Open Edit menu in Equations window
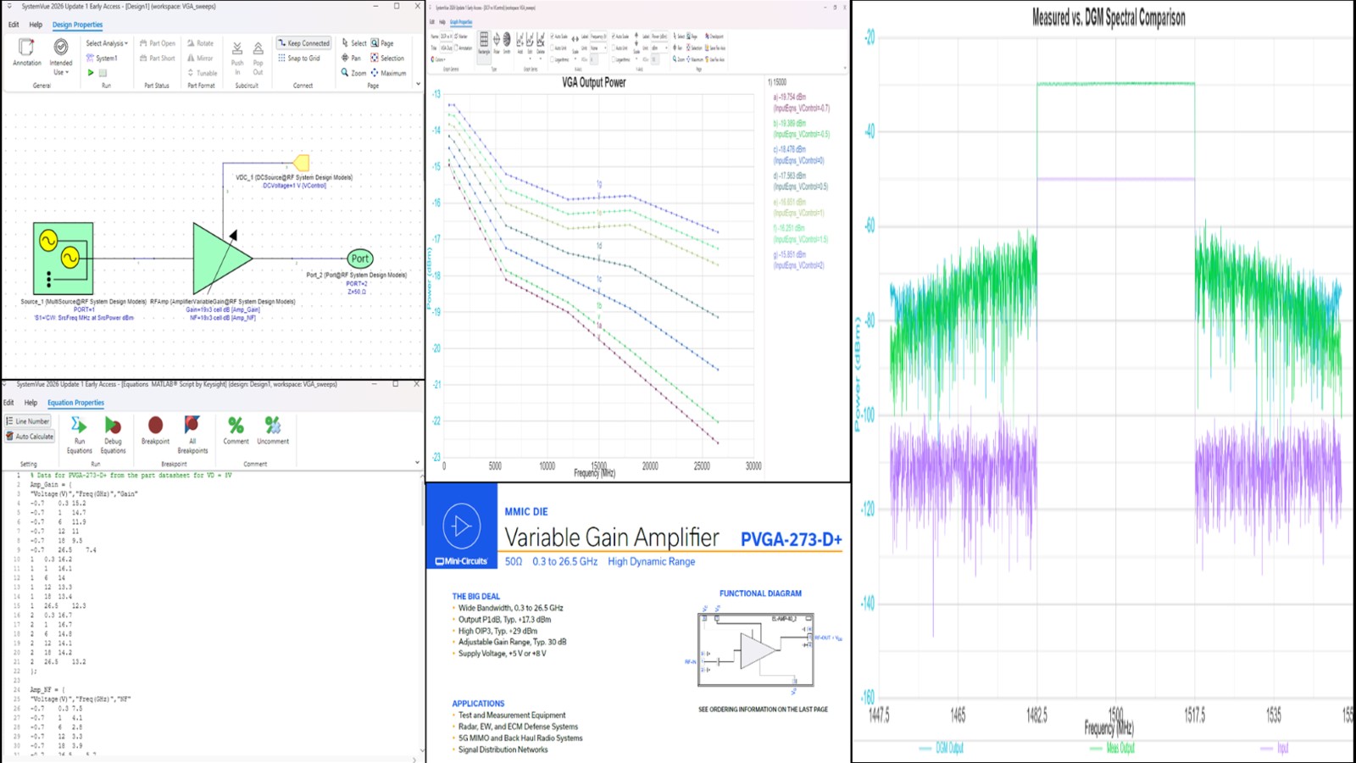The height and width of the screenshot is (763, 1356). click(x=8, y=403)
